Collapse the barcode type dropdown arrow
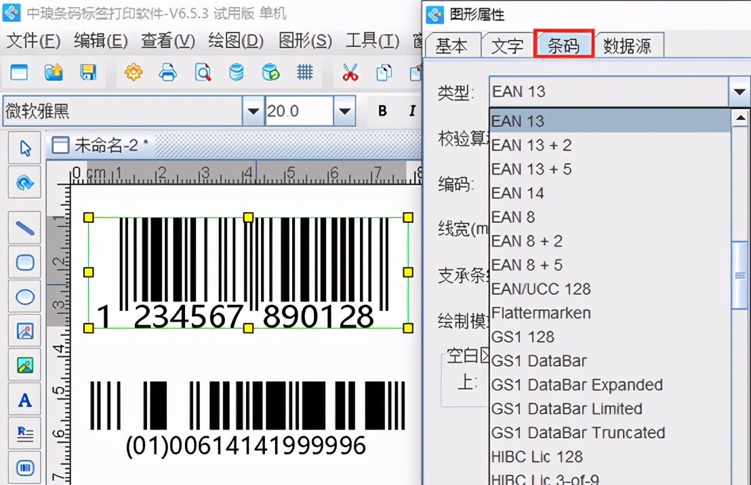 click(739, 92)
